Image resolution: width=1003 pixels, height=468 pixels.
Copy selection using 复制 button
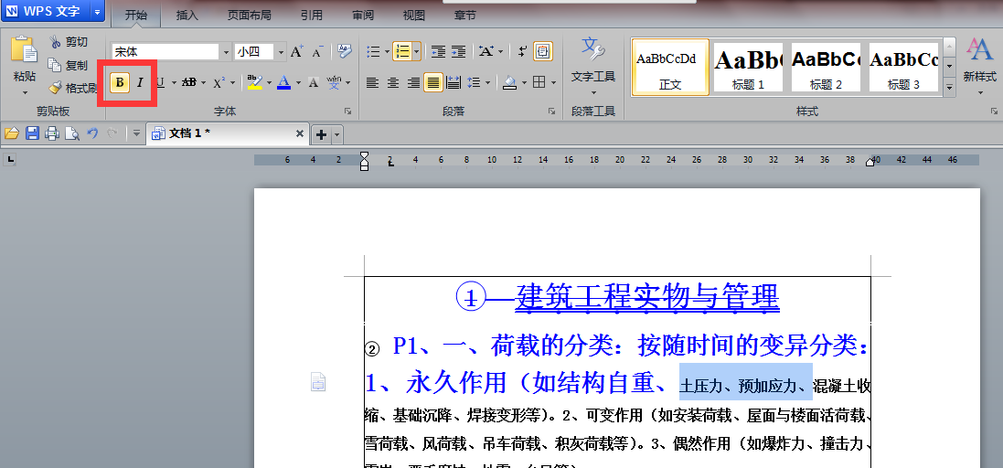pyautogui.click(x=69, y=65)
